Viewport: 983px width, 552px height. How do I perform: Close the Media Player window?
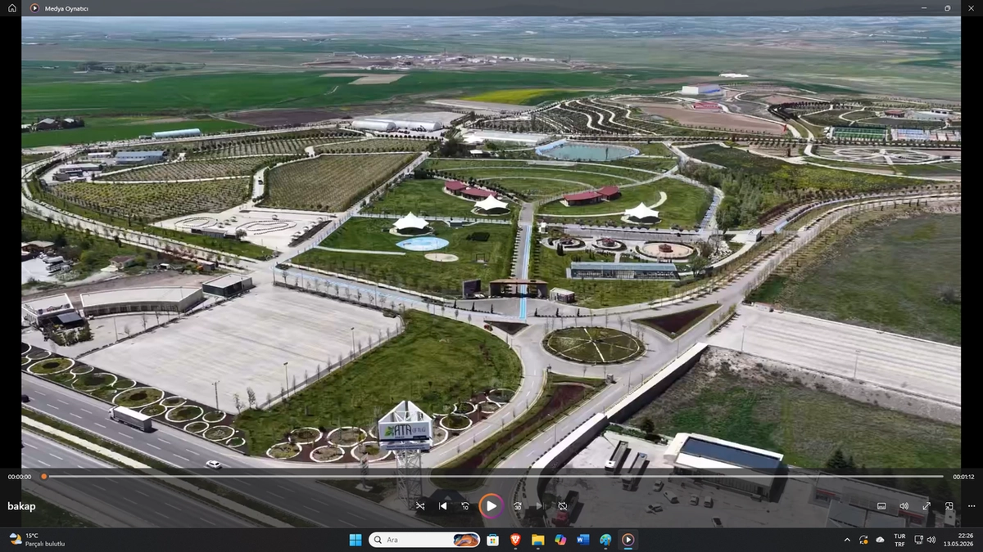(970, 7)
